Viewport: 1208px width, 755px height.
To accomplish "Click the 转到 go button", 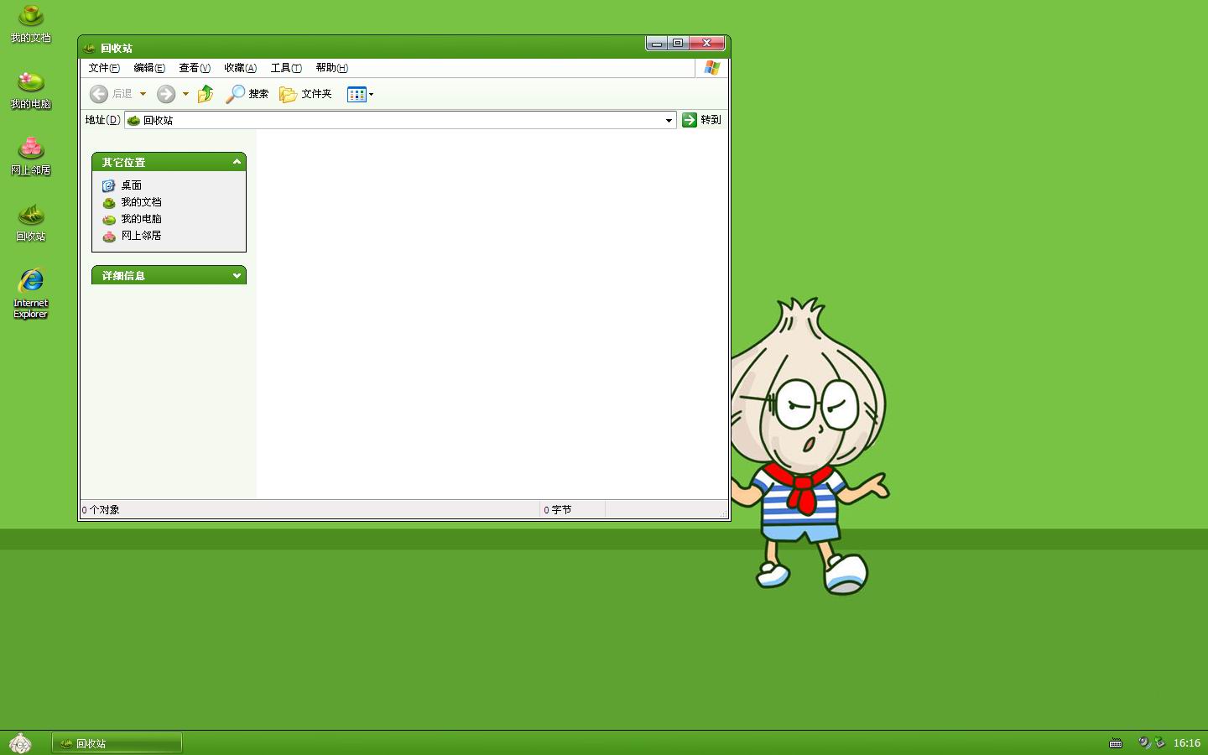I will (x=701, y=120).
